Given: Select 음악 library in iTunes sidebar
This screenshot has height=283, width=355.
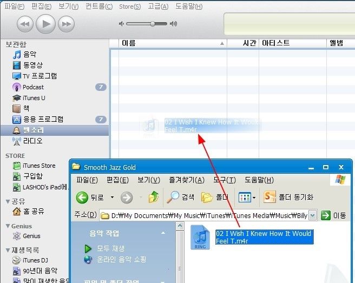Looking at the screenshot, I should (29, 54).
